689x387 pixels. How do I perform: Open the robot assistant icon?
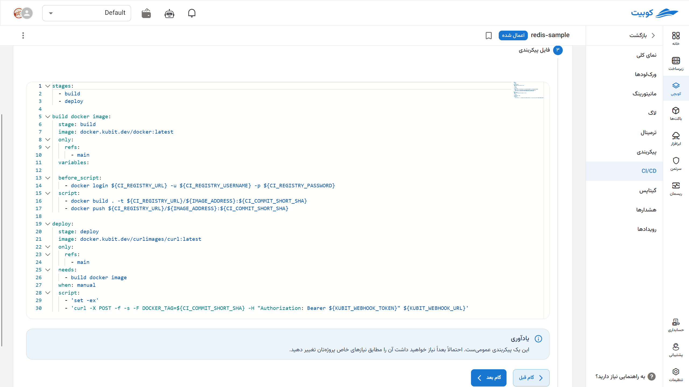point(169,13)
